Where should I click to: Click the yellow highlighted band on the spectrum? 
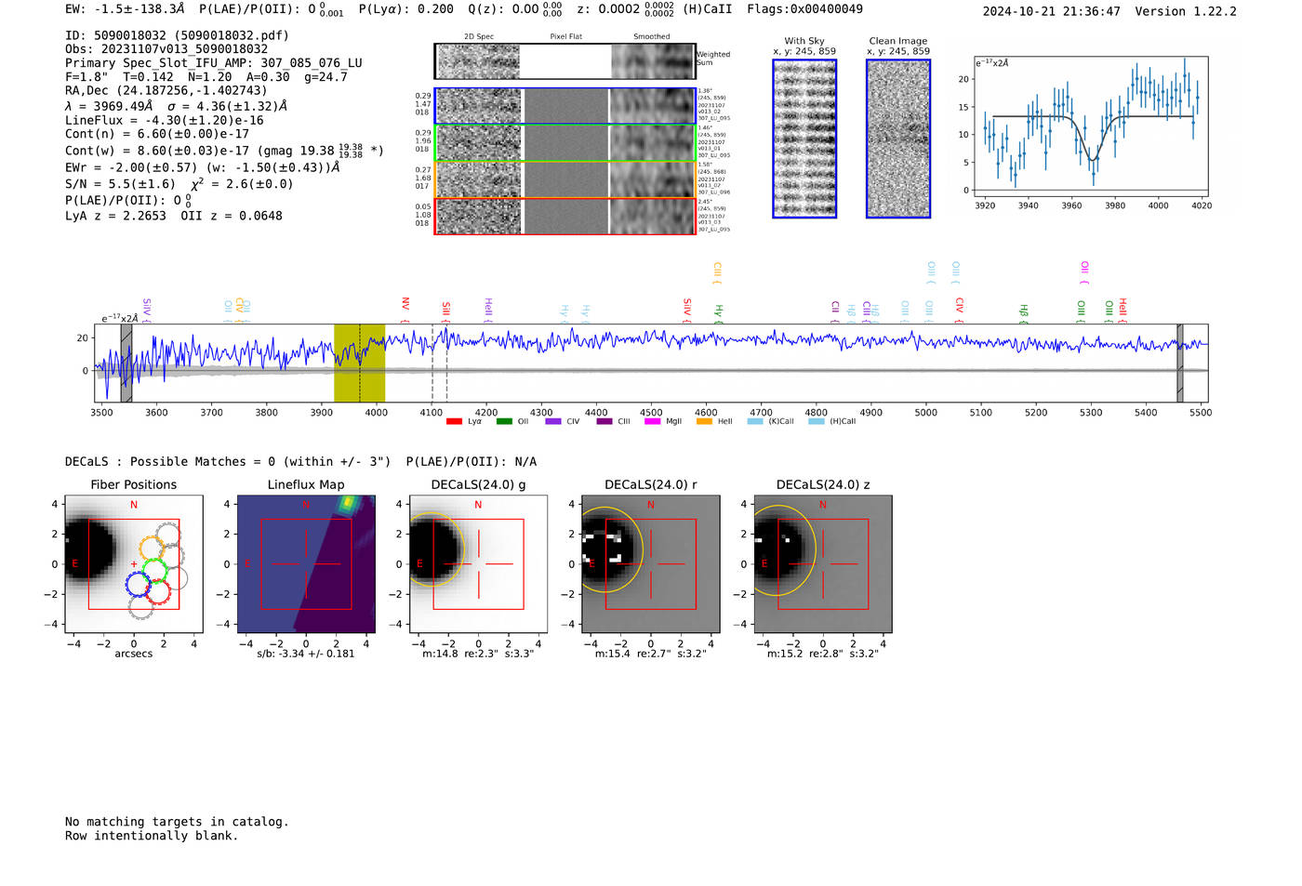(359, 363)
